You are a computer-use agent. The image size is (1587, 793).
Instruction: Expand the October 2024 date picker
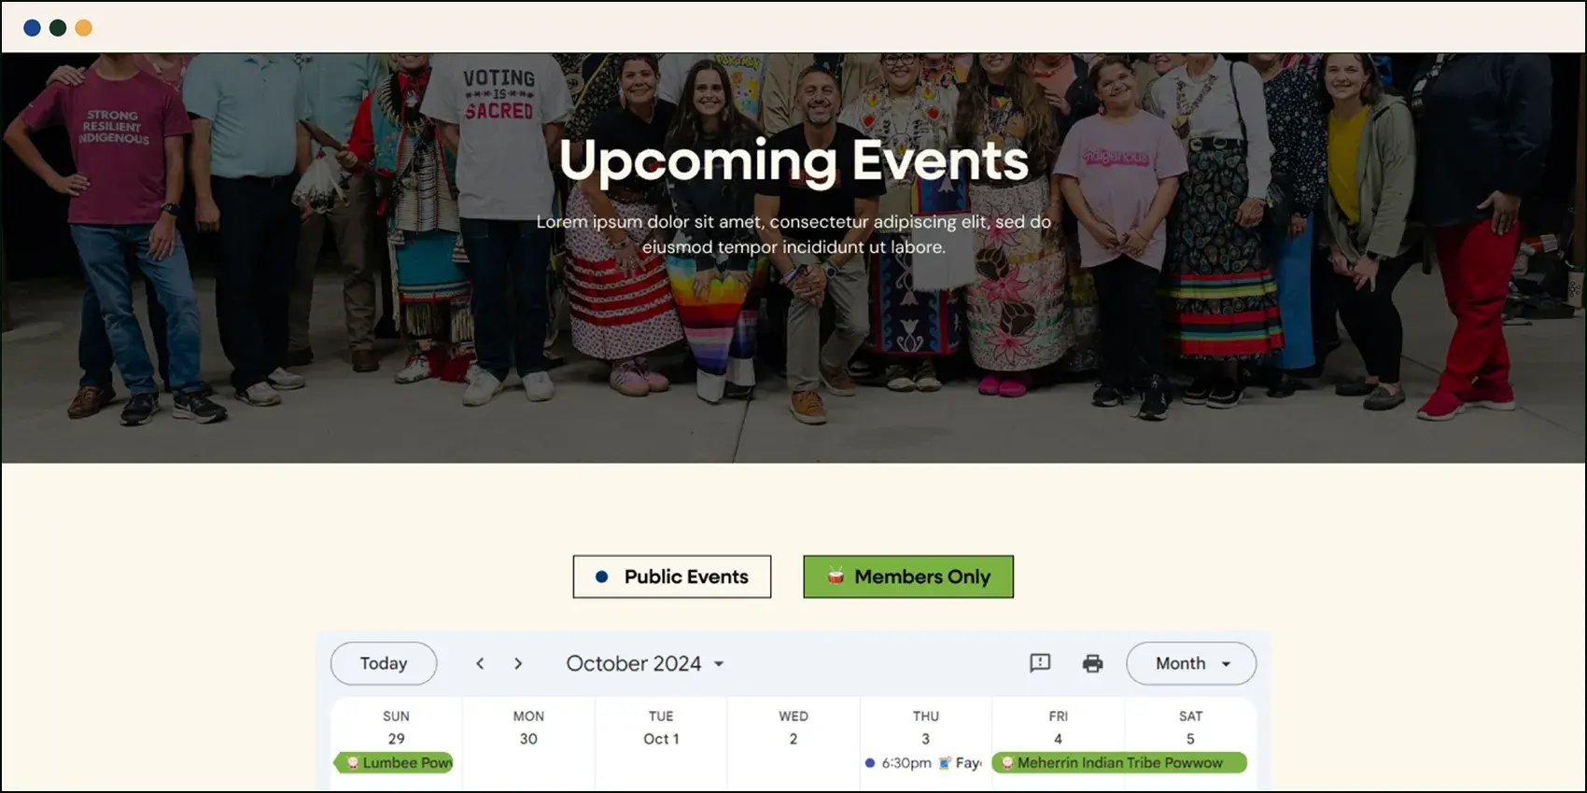(x=645, y=663)
